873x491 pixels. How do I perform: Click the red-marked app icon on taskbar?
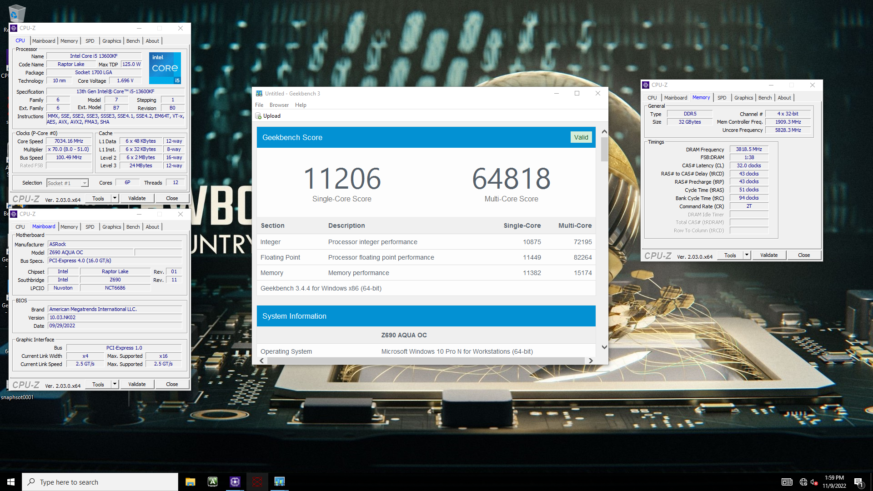click(x=257, y=482)
